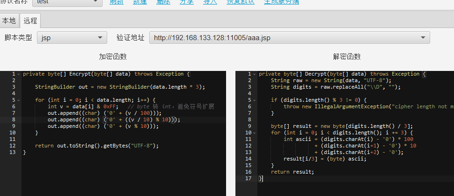Fold the if block in the Decrypt editor
454x196 pixels.
(255, 100)
